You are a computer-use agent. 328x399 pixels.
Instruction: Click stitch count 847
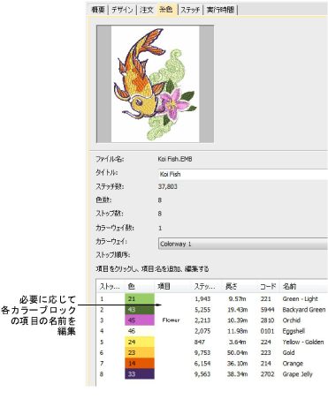pyautogui.click(x=200, y=342)
